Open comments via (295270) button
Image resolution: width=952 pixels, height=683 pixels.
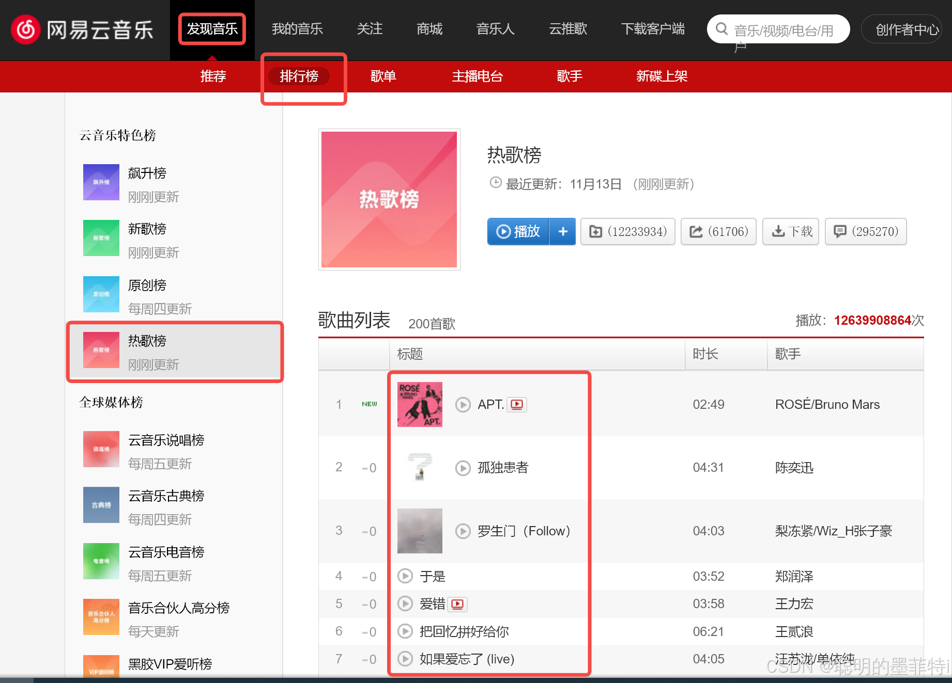pyautogui.click(x=866, y=231)
